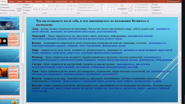Select the oval shape in shapes gallery

click(112, 5)
